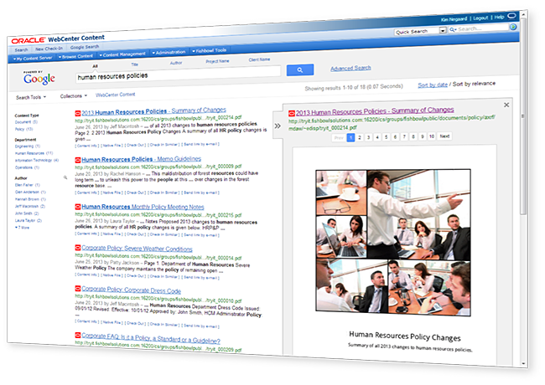
Task: Click in the Google search query field
Action: click(x=179, y=74)
